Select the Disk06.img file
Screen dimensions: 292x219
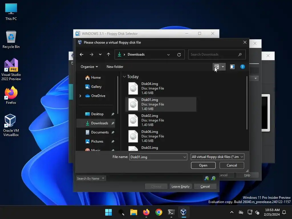tap(161, 136)
